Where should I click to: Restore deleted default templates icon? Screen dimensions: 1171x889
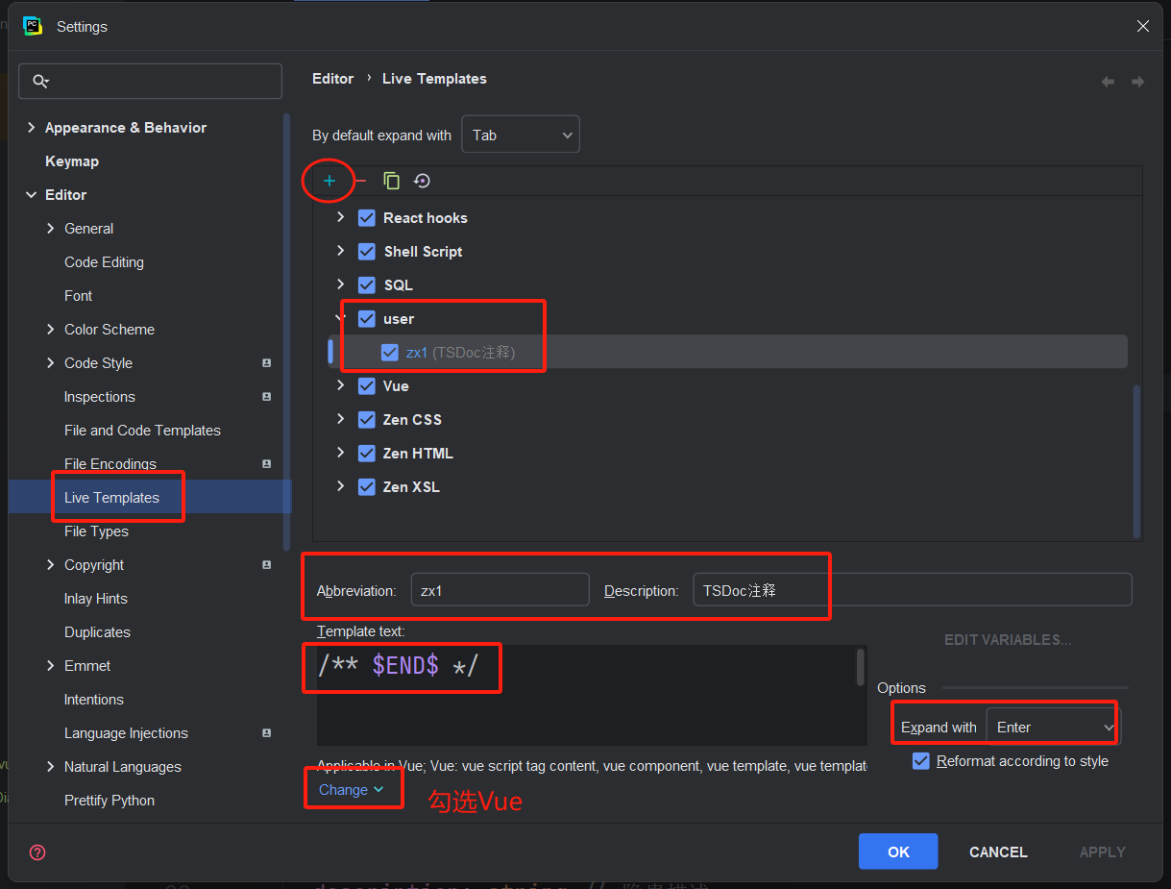(422, 181)
